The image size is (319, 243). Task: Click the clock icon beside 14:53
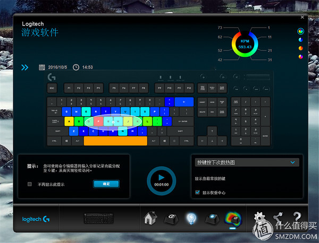(76, 67)
